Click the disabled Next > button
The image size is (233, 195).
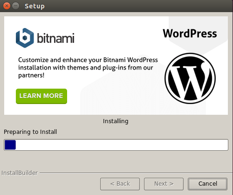click(x=164, y=184)
